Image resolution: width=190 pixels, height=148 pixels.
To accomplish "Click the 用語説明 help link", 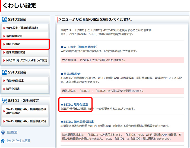I will pos(12,132).
